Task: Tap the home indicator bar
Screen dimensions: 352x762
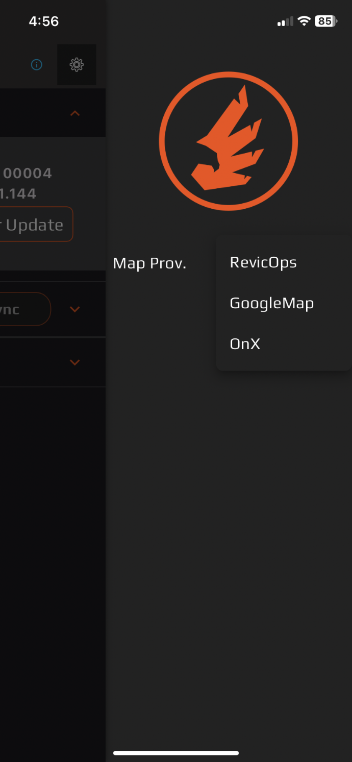Action: coord(176,753)
